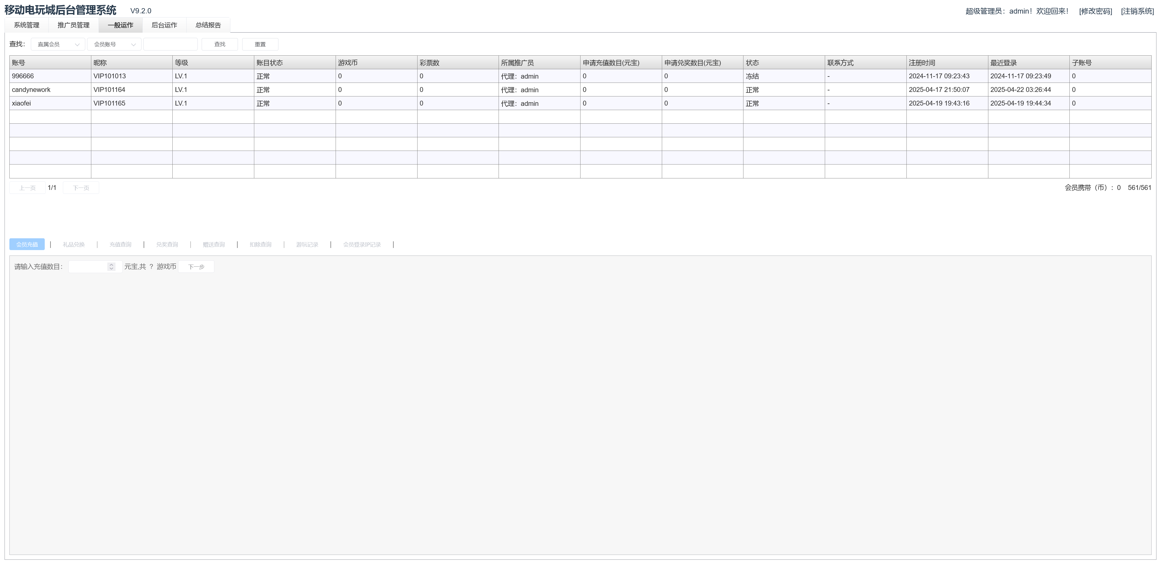Expand the 会员账号 search type dropdown
The width and height of the screenshot is (1161, 580).
click(114, 44)
